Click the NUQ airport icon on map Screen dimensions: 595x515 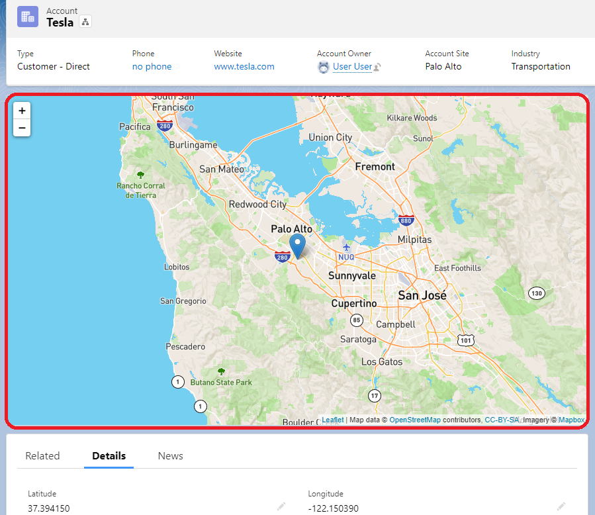point(346,248)
